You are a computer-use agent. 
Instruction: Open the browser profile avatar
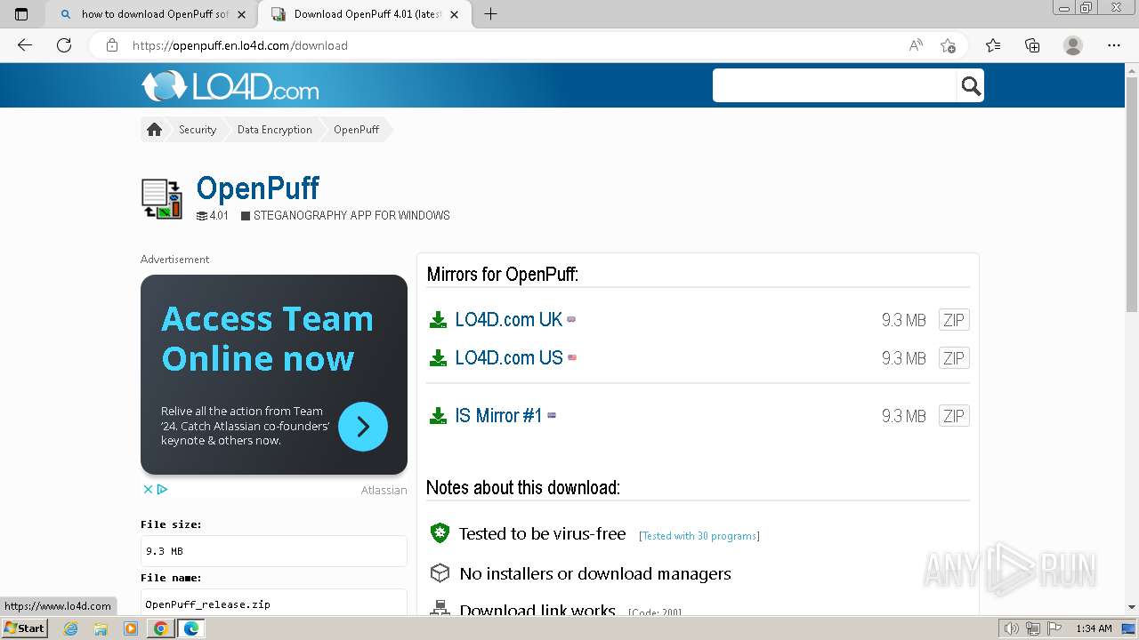[x=1073, y=45]
